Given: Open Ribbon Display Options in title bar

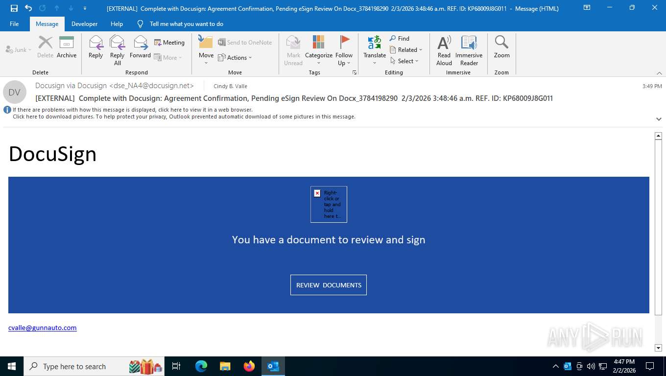Looking at the screenshot, I should tap(587, 8).
